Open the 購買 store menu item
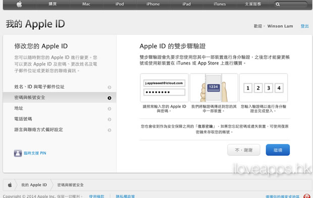The width and height of the screenshot is (313, 198). pos(53,4)
